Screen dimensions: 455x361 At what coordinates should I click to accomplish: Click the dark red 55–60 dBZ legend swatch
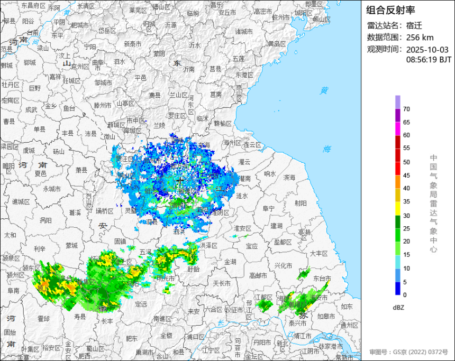point(397,142)
